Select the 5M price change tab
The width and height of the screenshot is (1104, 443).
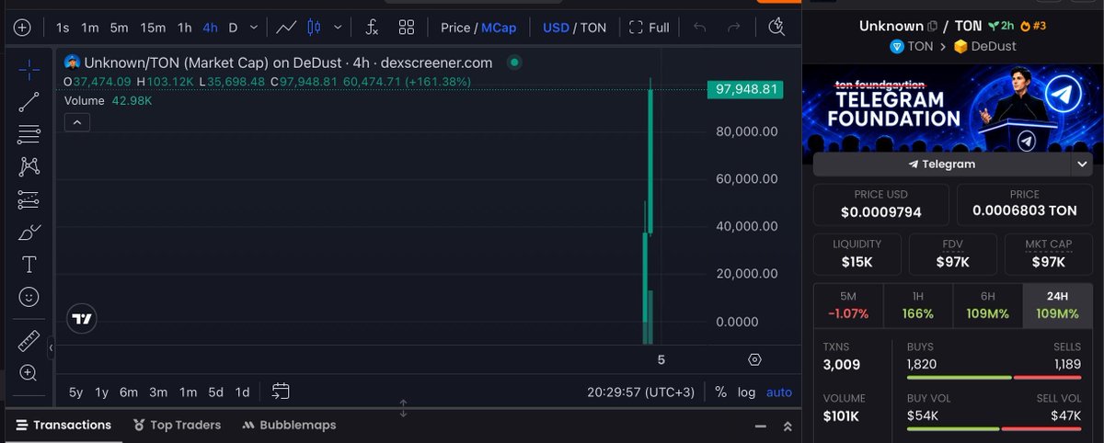(847, 305)
